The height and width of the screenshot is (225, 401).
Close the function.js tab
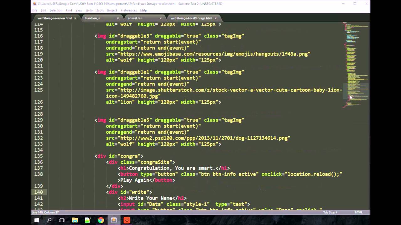[x=118, y=18]
